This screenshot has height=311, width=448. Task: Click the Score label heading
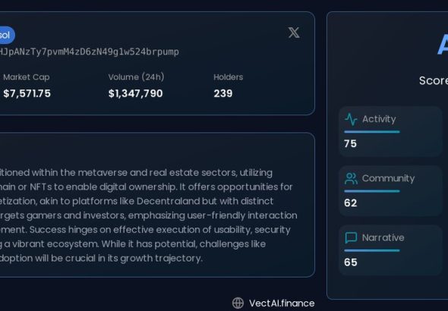pyautogui.click(x=434, y=80)
